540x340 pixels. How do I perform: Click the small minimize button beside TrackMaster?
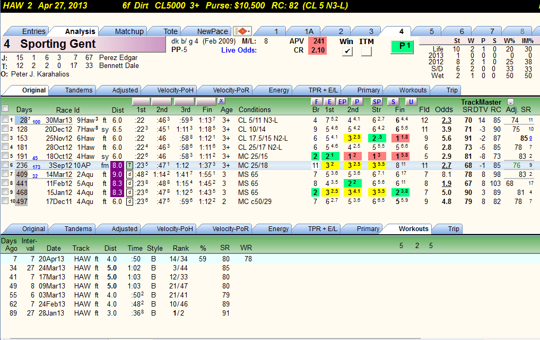click(510, 101)
